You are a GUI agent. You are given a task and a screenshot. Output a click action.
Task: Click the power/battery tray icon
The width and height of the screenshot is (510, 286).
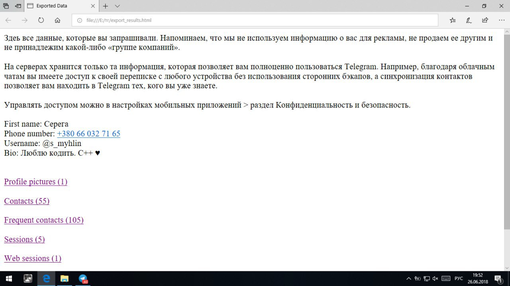tap(418, 278)
